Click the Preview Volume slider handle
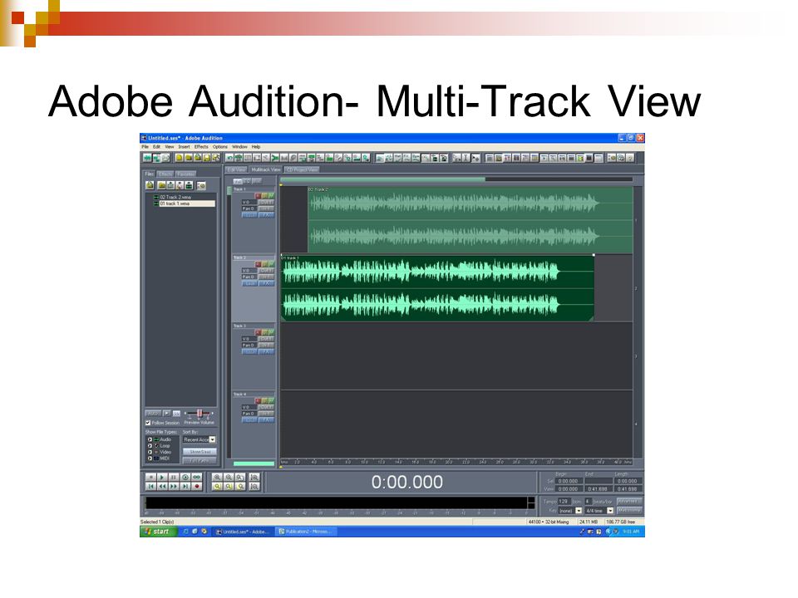 pos(200,414)
